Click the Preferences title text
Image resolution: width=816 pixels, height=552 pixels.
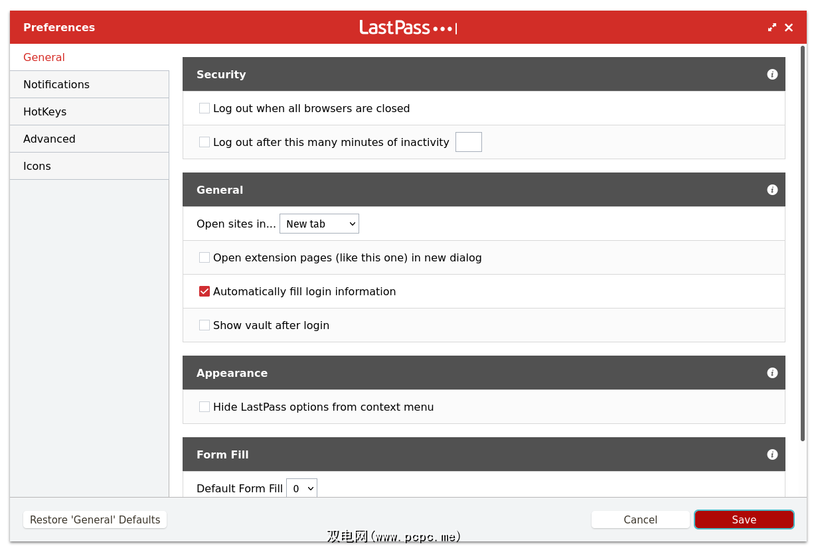coord(59,27)
